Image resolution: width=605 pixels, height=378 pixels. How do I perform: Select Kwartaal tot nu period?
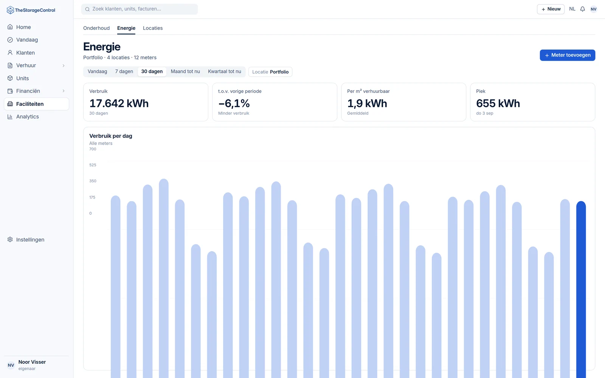(225, 71)
